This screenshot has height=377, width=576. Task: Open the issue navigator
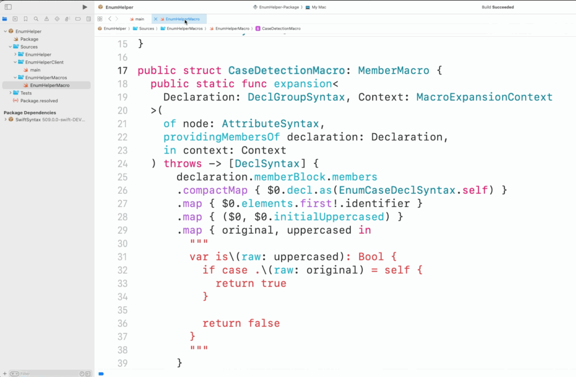coord(46,19)
